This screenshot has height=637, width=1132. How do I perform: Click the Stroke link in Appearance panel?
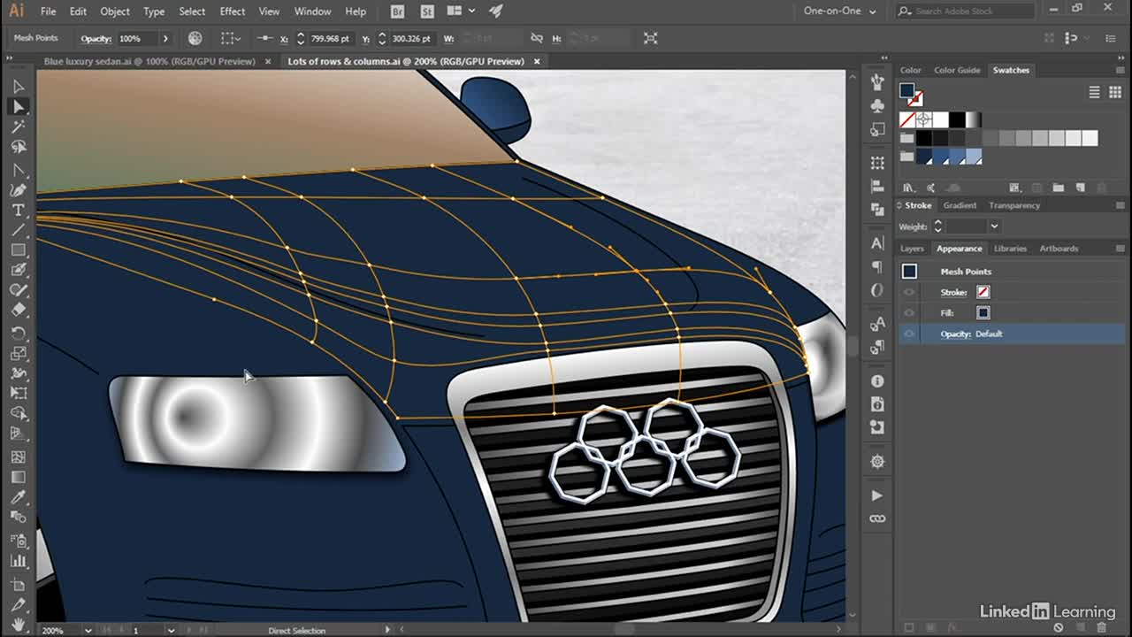click(x=953, y=292)
